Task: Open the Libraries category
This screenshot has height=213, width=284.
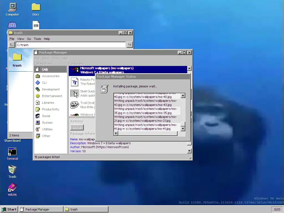Action: (x=50, y=103)
